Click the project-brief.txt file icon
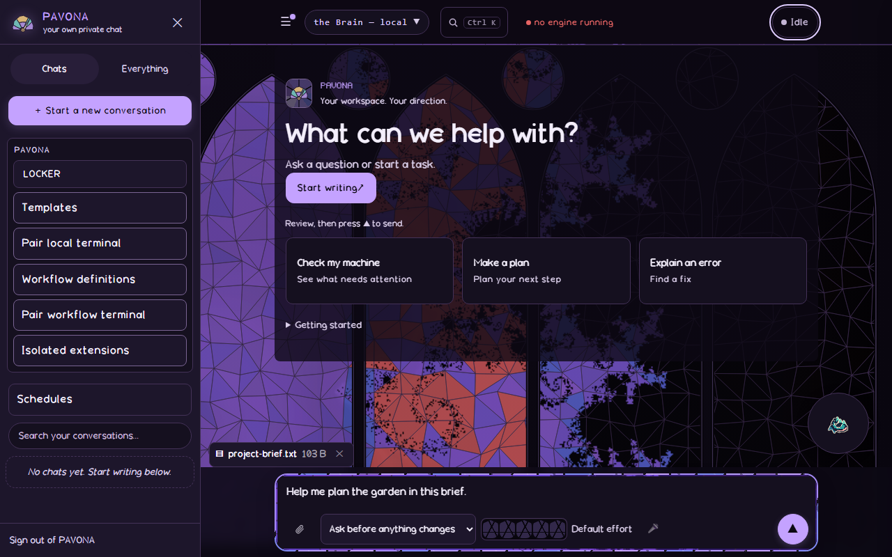Image resolution: width=892 pixels, height=557 pixels. point(220,454)
